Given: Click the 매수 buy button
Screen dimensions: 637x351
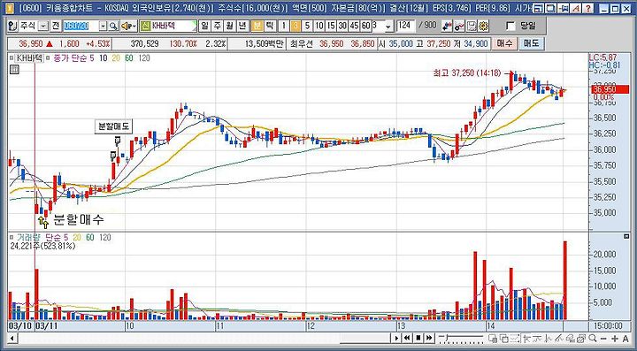Looking at the screenshot, I should [504, 43].
